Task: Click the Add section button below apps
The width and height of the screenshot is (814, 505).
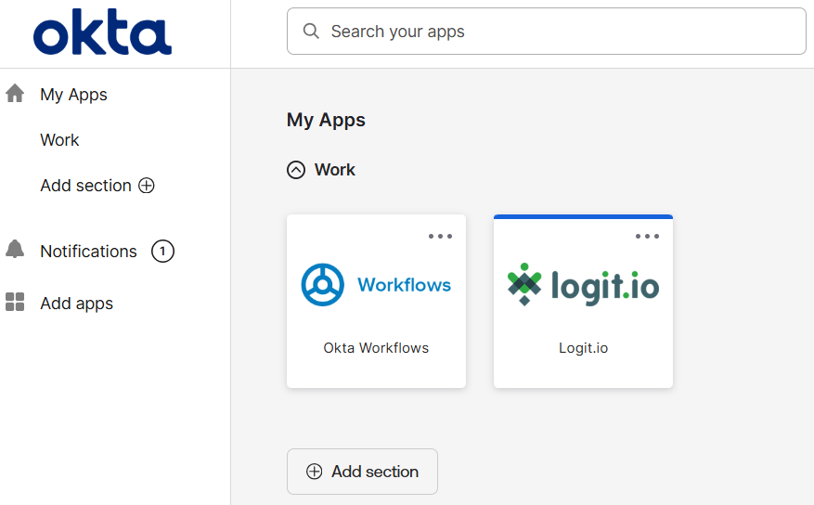Action: pos(362,472)
